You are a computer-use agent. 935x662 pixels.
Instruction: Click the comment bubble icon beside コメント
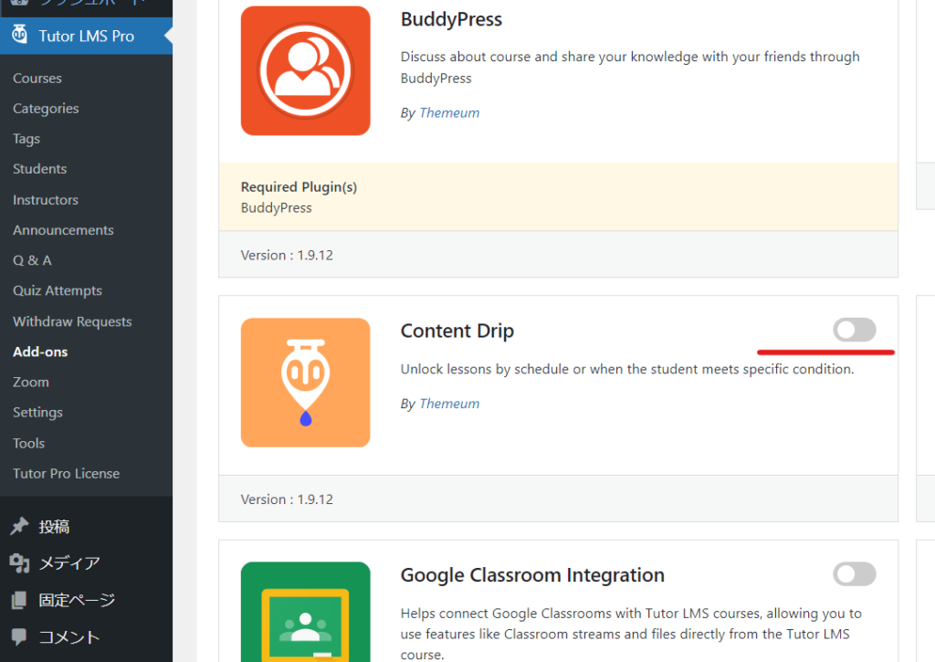(x=19, y=637)
